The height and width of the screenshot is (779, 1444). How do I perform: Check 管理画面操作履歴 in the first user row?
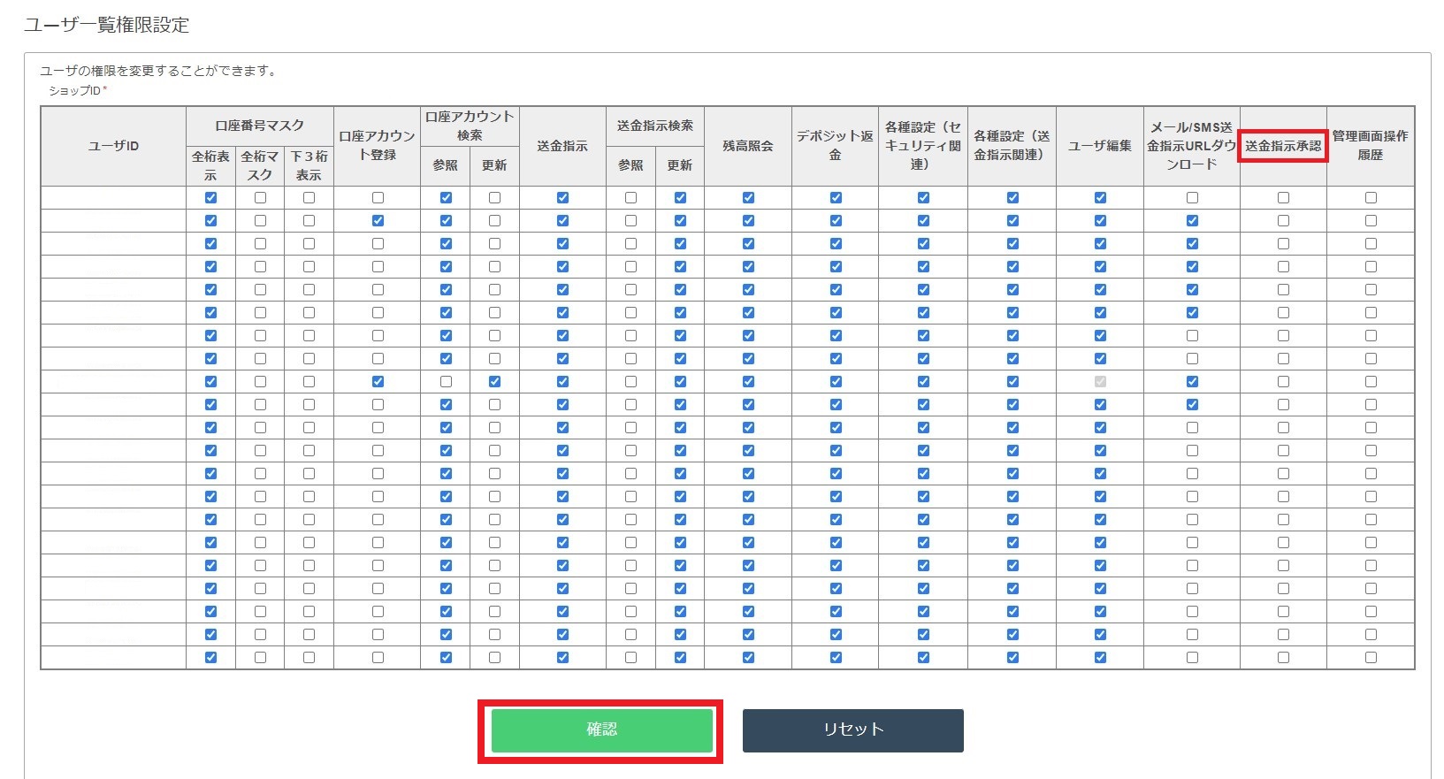pos(1371,198)
